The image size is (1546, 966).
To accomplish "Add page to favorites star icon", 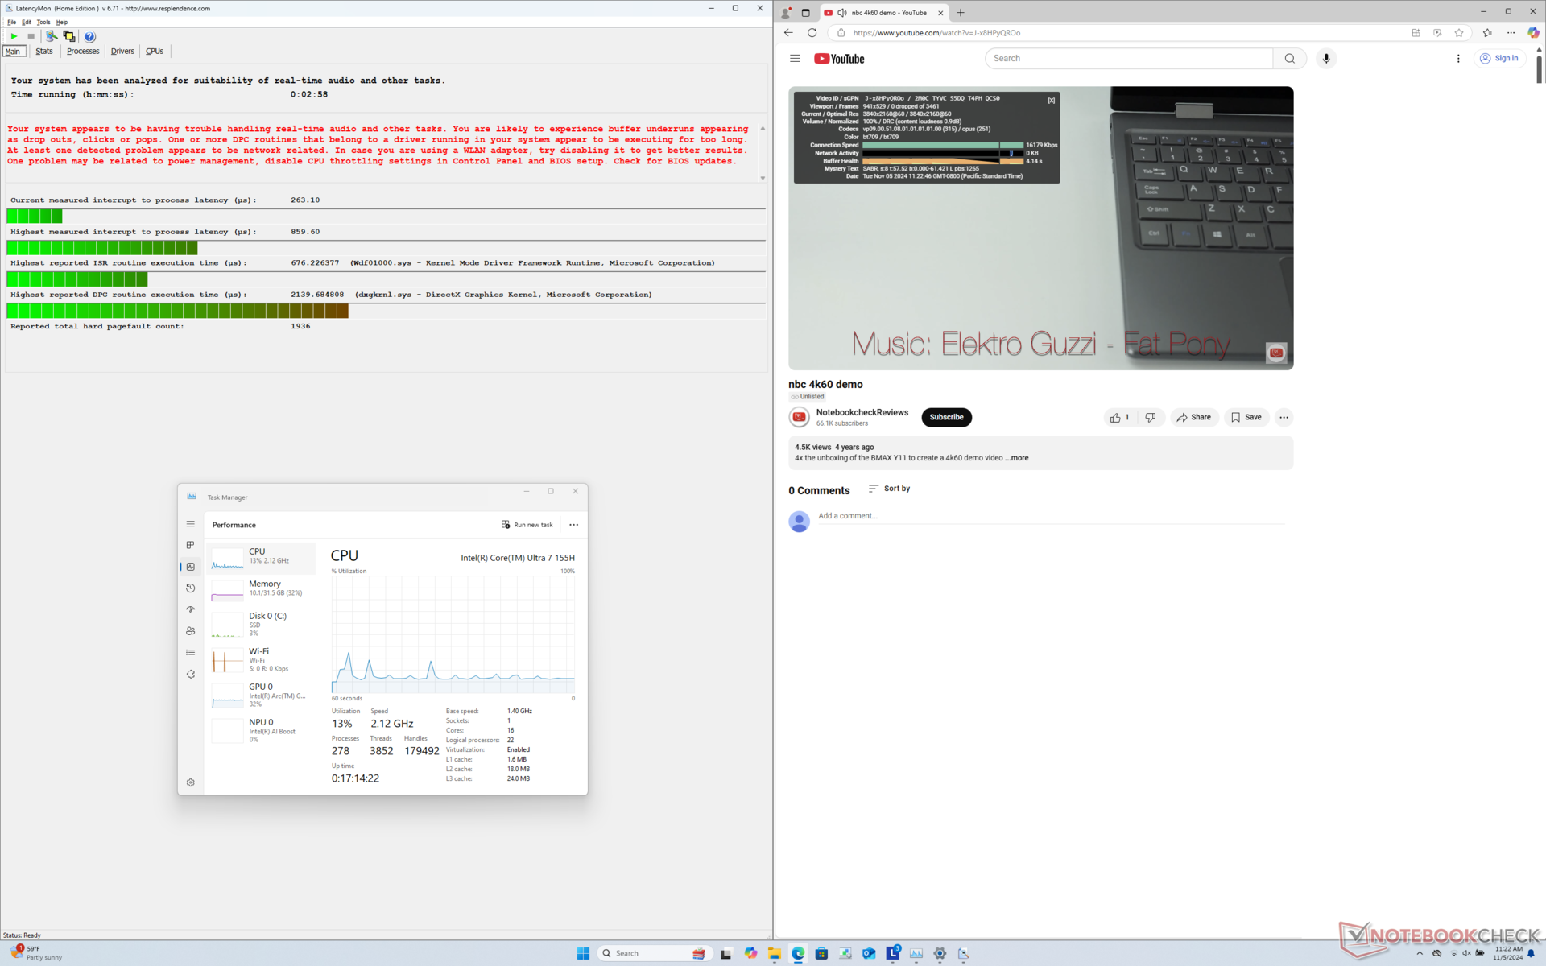I will pos(1459,33).
